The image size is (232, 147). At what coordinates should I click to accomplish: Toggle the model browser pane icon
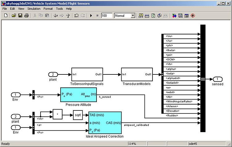tap(187, 16)
